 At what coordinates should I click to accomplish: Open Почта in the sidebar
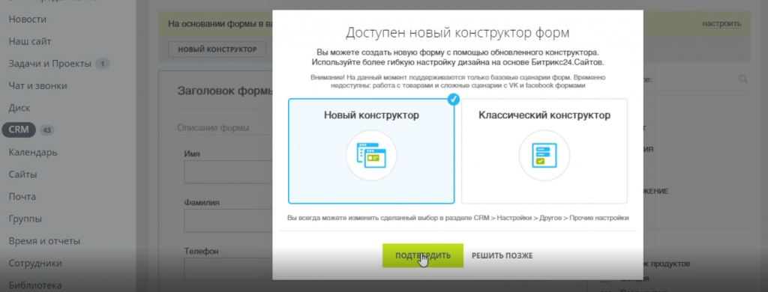click(x=22, y=197)
